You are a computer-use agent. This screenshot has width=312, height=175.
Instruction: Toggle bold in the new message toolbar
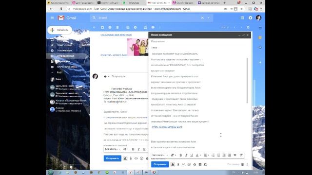coord(181,155)
